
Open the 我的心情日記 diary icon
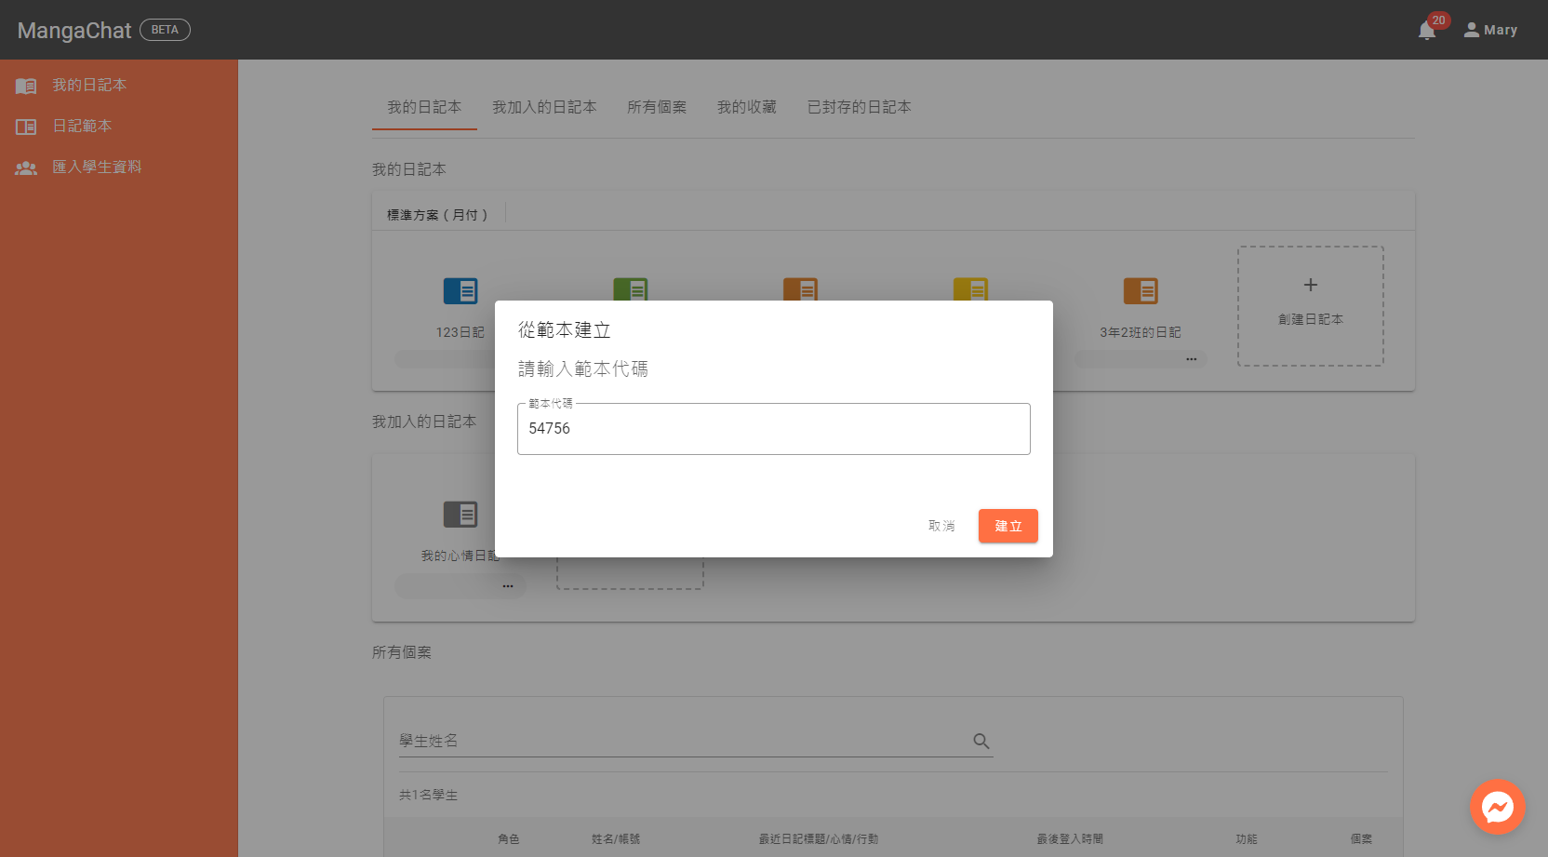(460, 515)
